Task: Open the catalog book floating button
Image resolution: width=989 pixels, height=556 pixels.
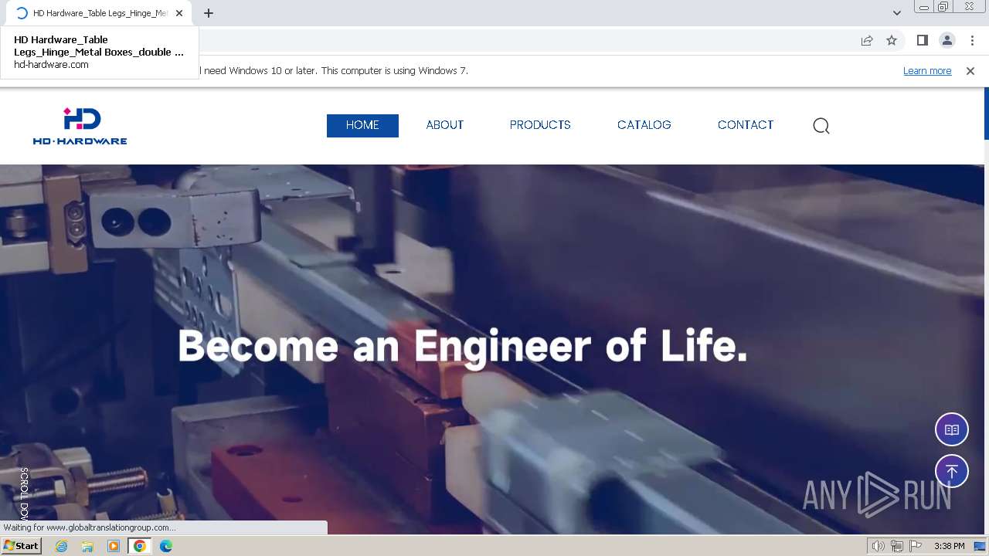Action: [x=952, y=430]
